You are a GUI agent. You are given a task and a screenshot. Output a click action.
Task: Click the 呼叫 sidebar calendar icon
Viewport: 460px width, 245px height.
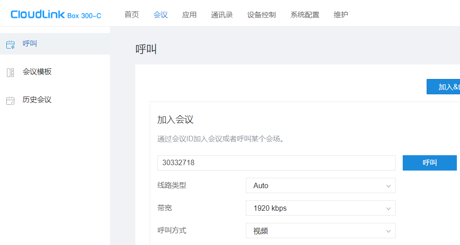pos(10,45)
